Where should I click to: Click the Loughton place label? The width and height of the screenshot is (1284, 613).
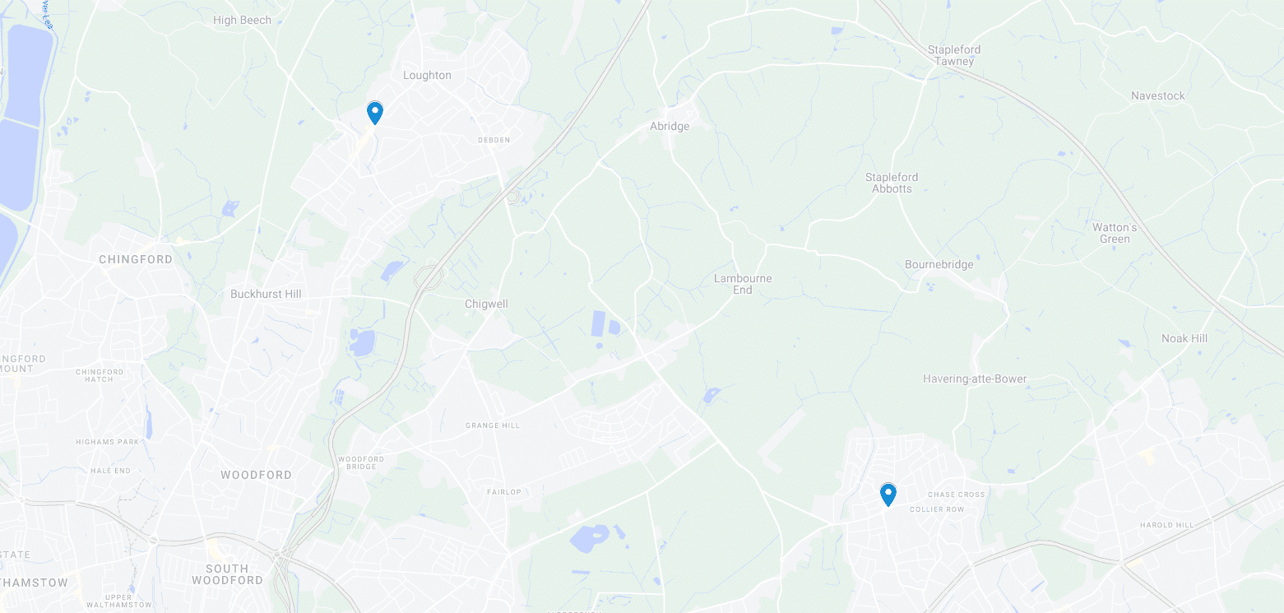[x=427, y=75]
